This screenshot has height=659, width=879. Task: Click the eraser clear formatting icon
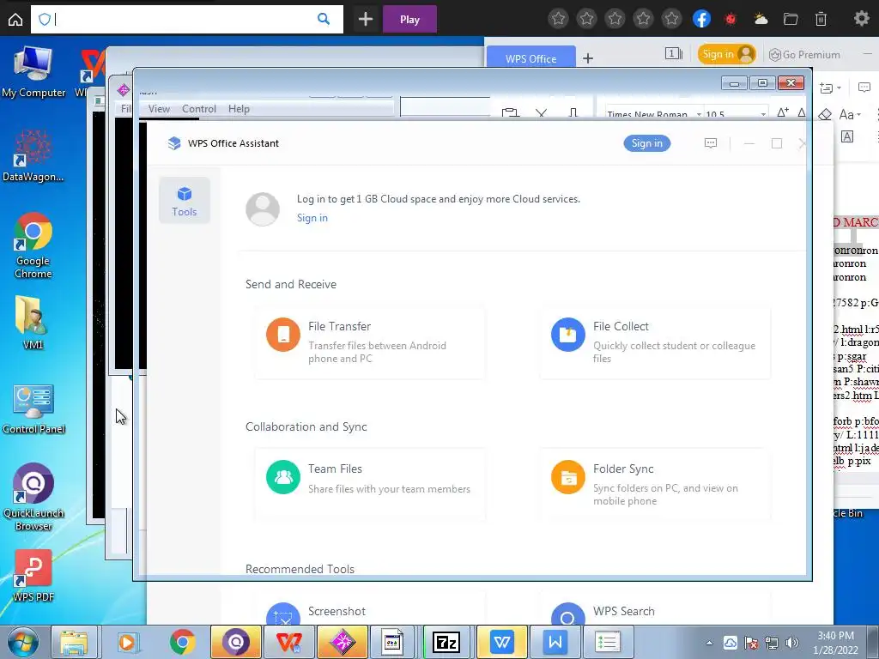pyautogui.click(x=825, y=114)
